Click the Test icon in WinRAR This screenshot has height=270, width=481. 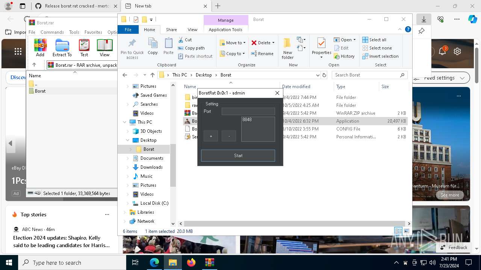tap(84, 48)
